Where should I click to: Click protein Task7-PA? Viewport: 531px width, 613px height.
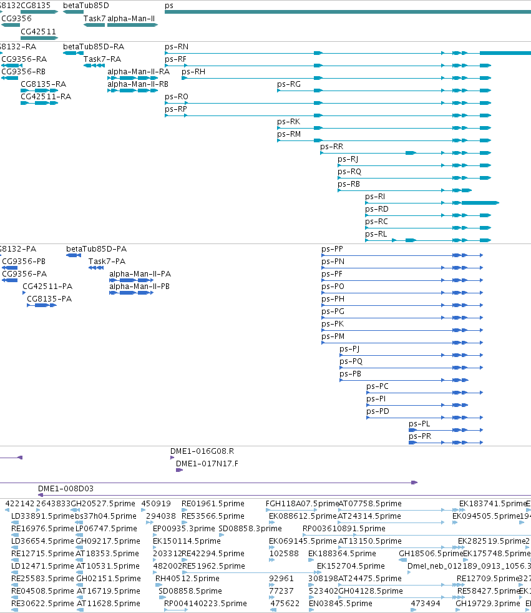pos(107,262)
